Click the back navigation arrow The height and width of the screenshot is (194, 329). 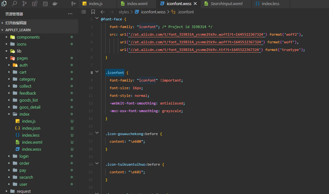(103, 12)
